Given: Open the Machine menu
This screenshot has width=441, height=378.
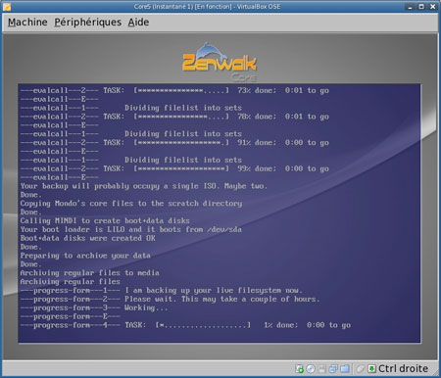Looking at the screenshot, I should (x=27, y=23).
